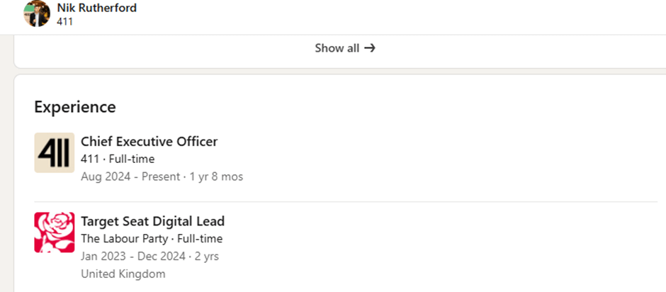Click the 1 yr 8 mos duration text
The width and height of the screenshot is (666, 292).
tap(217, 176)
